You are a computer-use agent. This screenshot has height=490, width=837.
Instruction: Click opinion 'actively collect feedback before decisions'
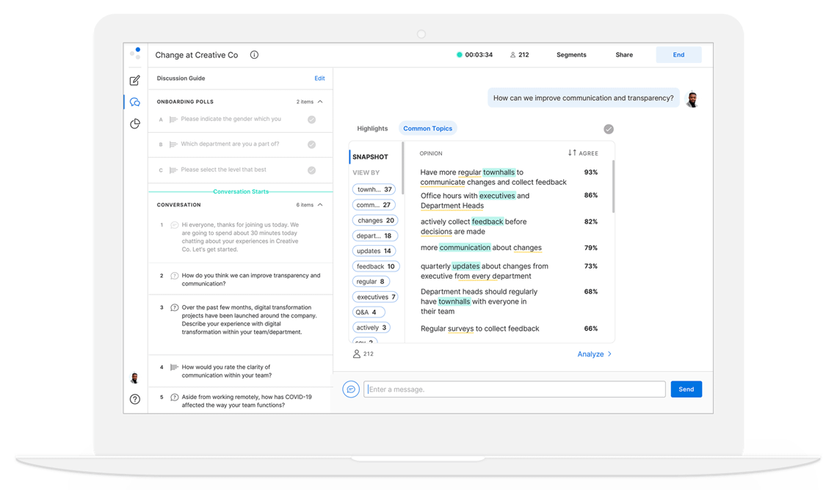tap(474, 227)
